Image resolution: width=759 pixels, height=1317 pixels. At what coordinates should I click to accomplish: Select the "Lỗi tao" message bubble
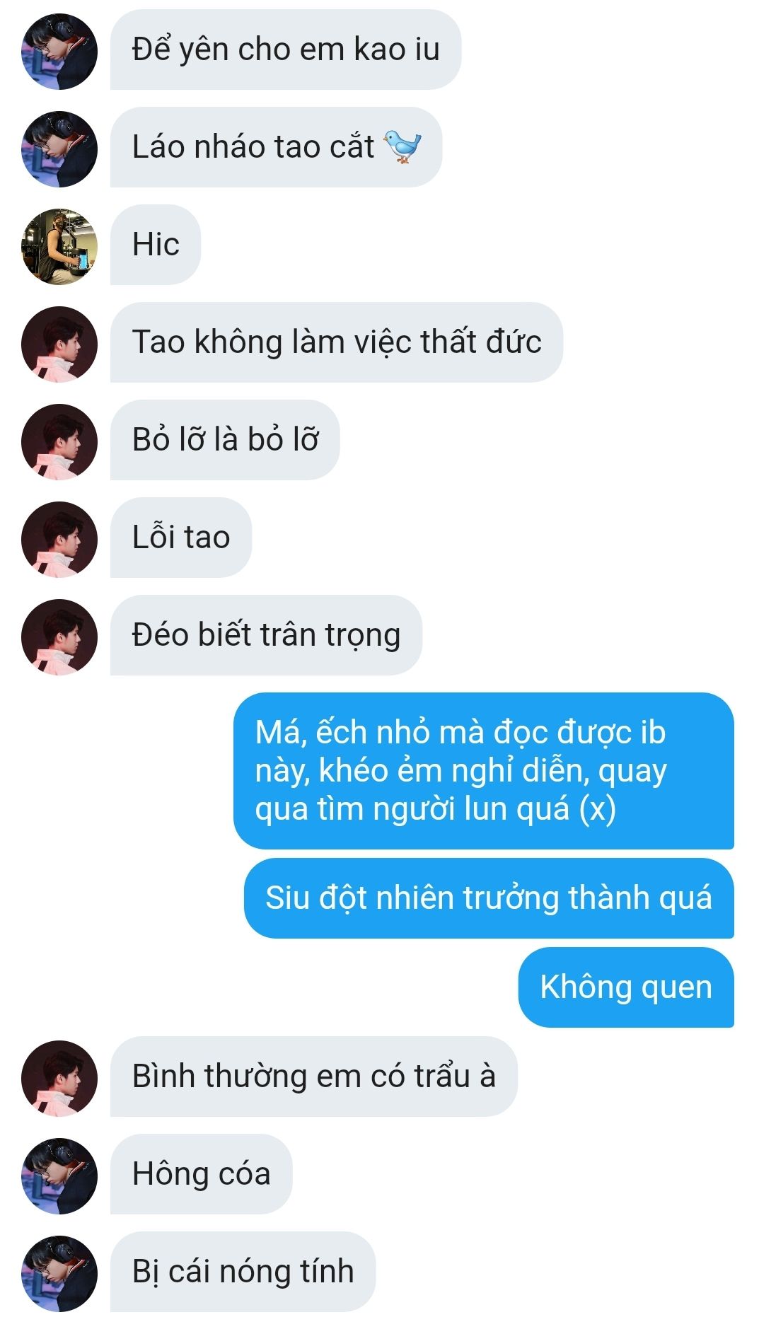(x=181, y=538)
